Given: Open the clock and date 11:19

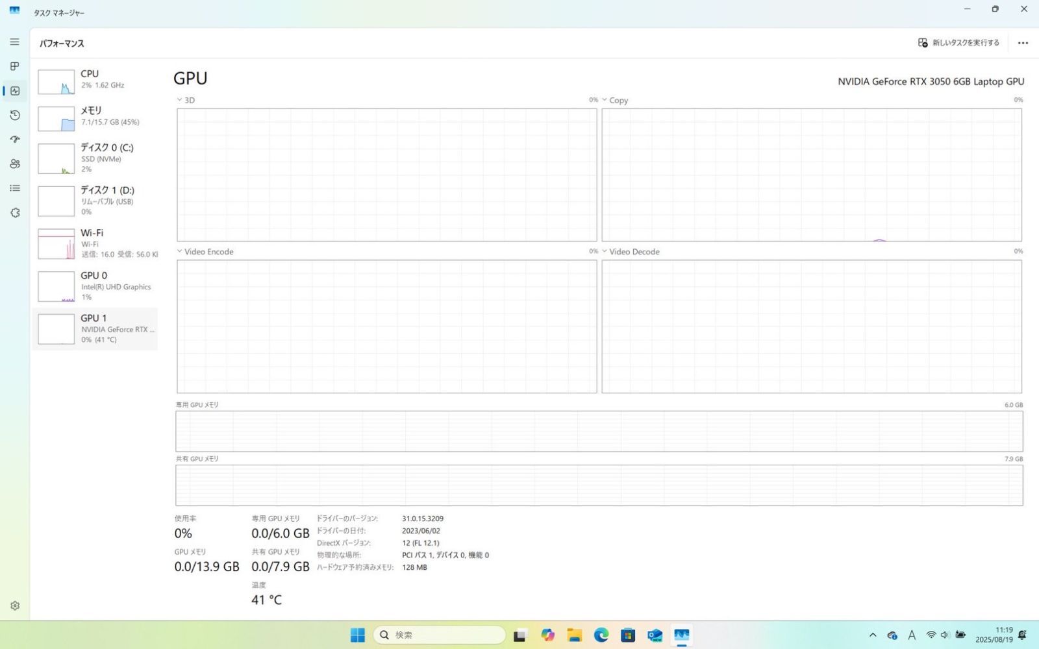Looking at the screenshot, I should click(x=994, y=635).
